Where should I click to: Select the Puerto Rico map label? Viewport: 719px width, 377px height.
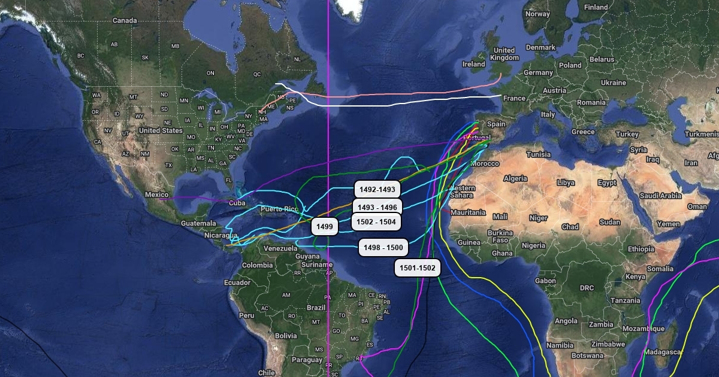pos(279,209)
